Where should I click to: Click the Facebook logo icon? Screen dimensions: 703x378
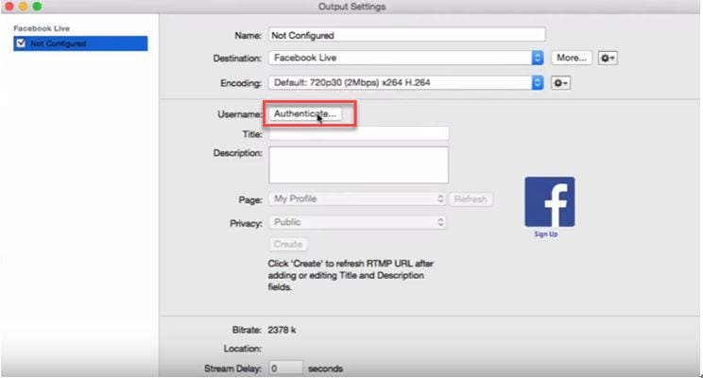[550, 202]
